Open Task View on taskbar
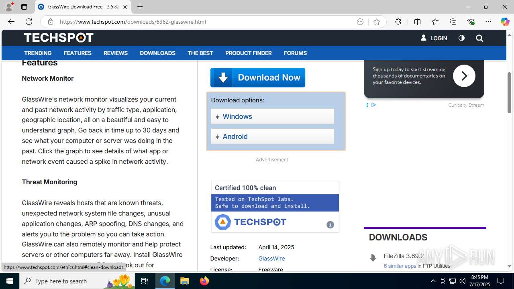Viewport: 514px width, 289px height. pos(145,281)
